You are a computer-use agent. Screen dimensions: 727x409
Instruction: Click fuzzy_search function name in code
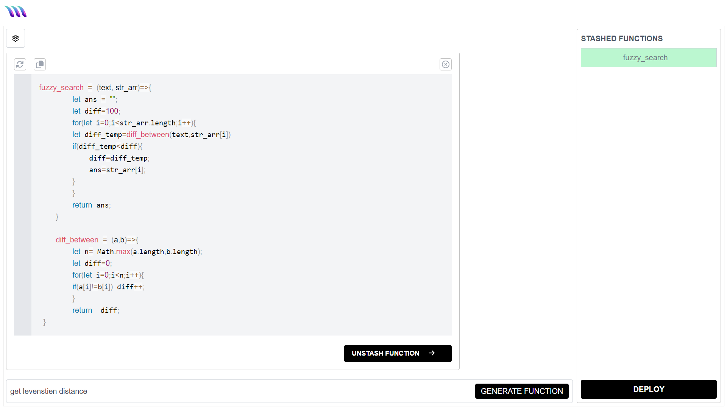61,87
